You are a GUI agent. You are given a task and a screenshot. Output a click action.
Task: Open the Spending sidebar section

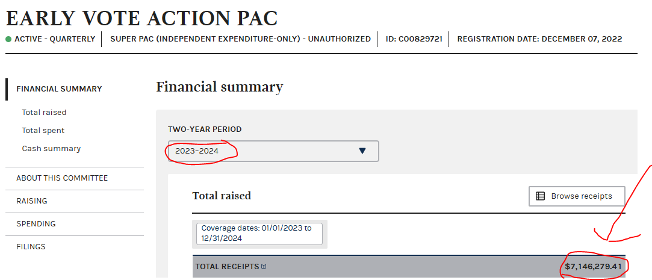click(36, 224)
